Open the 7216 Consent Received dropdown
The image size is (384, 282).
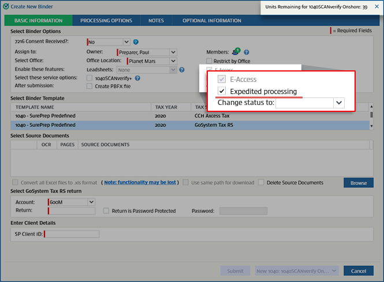(x=126, y=42)
